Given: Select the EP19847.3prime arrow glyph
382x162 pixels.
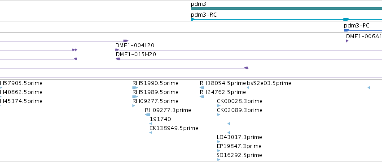Looking at the screenshot, I should (218, 151).
